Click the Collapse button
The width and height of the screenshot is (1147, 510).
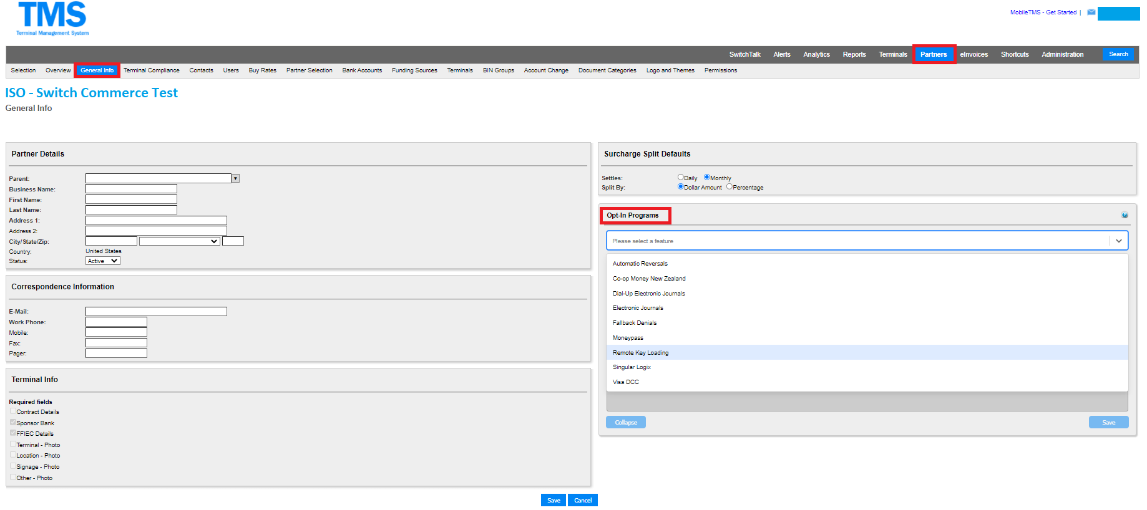626,422
